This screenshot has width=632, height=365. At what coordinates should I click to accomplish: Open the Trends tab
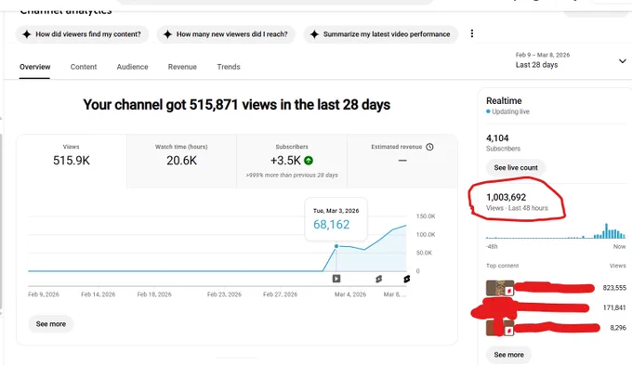pyautogui.click(x=229, y=67)
